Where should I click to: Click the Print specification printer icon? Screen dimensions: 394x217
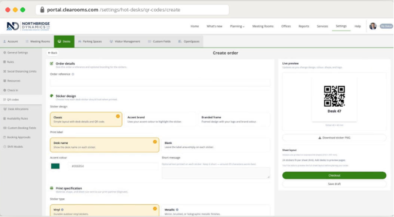point(52,188)
